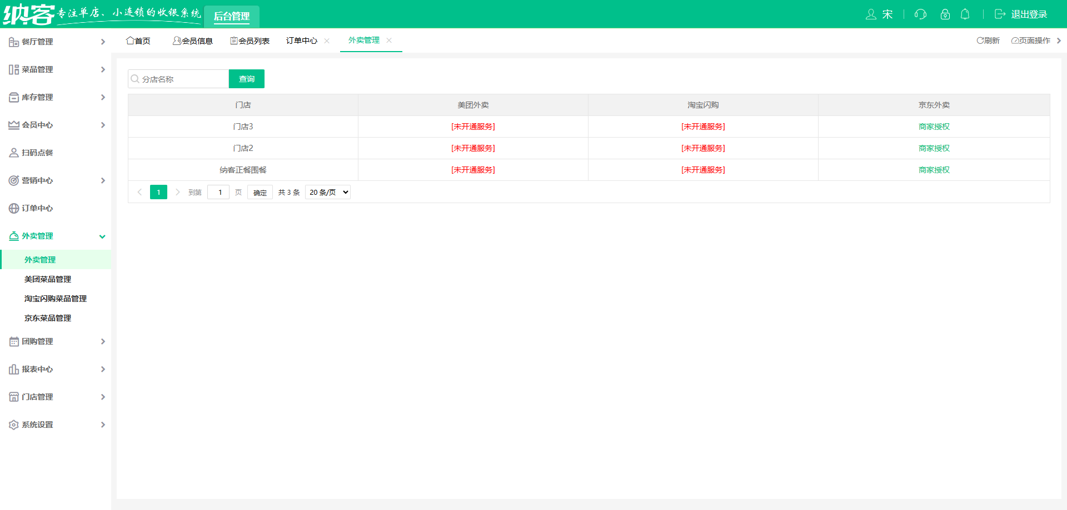Click 淘宝闪购 [未开通服务] for 纳客正餐围餐
This screenshot has width=1067, height=510.
click(x=703, y=170)
